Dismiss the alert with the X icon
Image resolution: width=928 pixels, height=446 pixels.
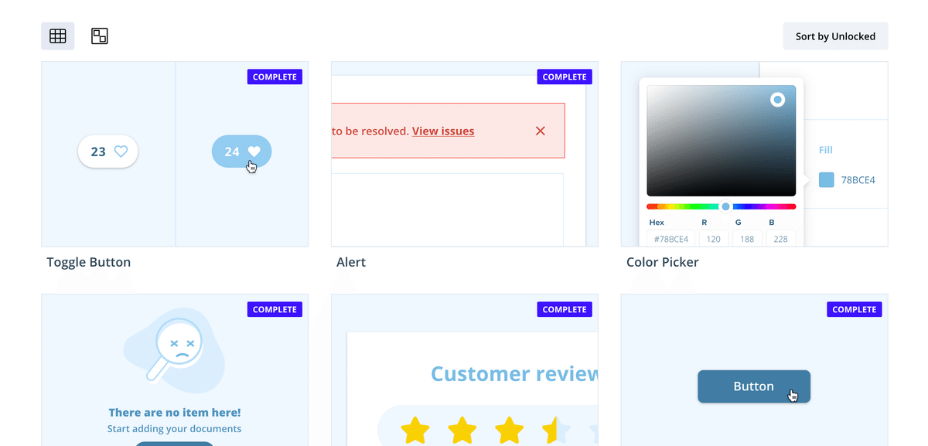540,131
